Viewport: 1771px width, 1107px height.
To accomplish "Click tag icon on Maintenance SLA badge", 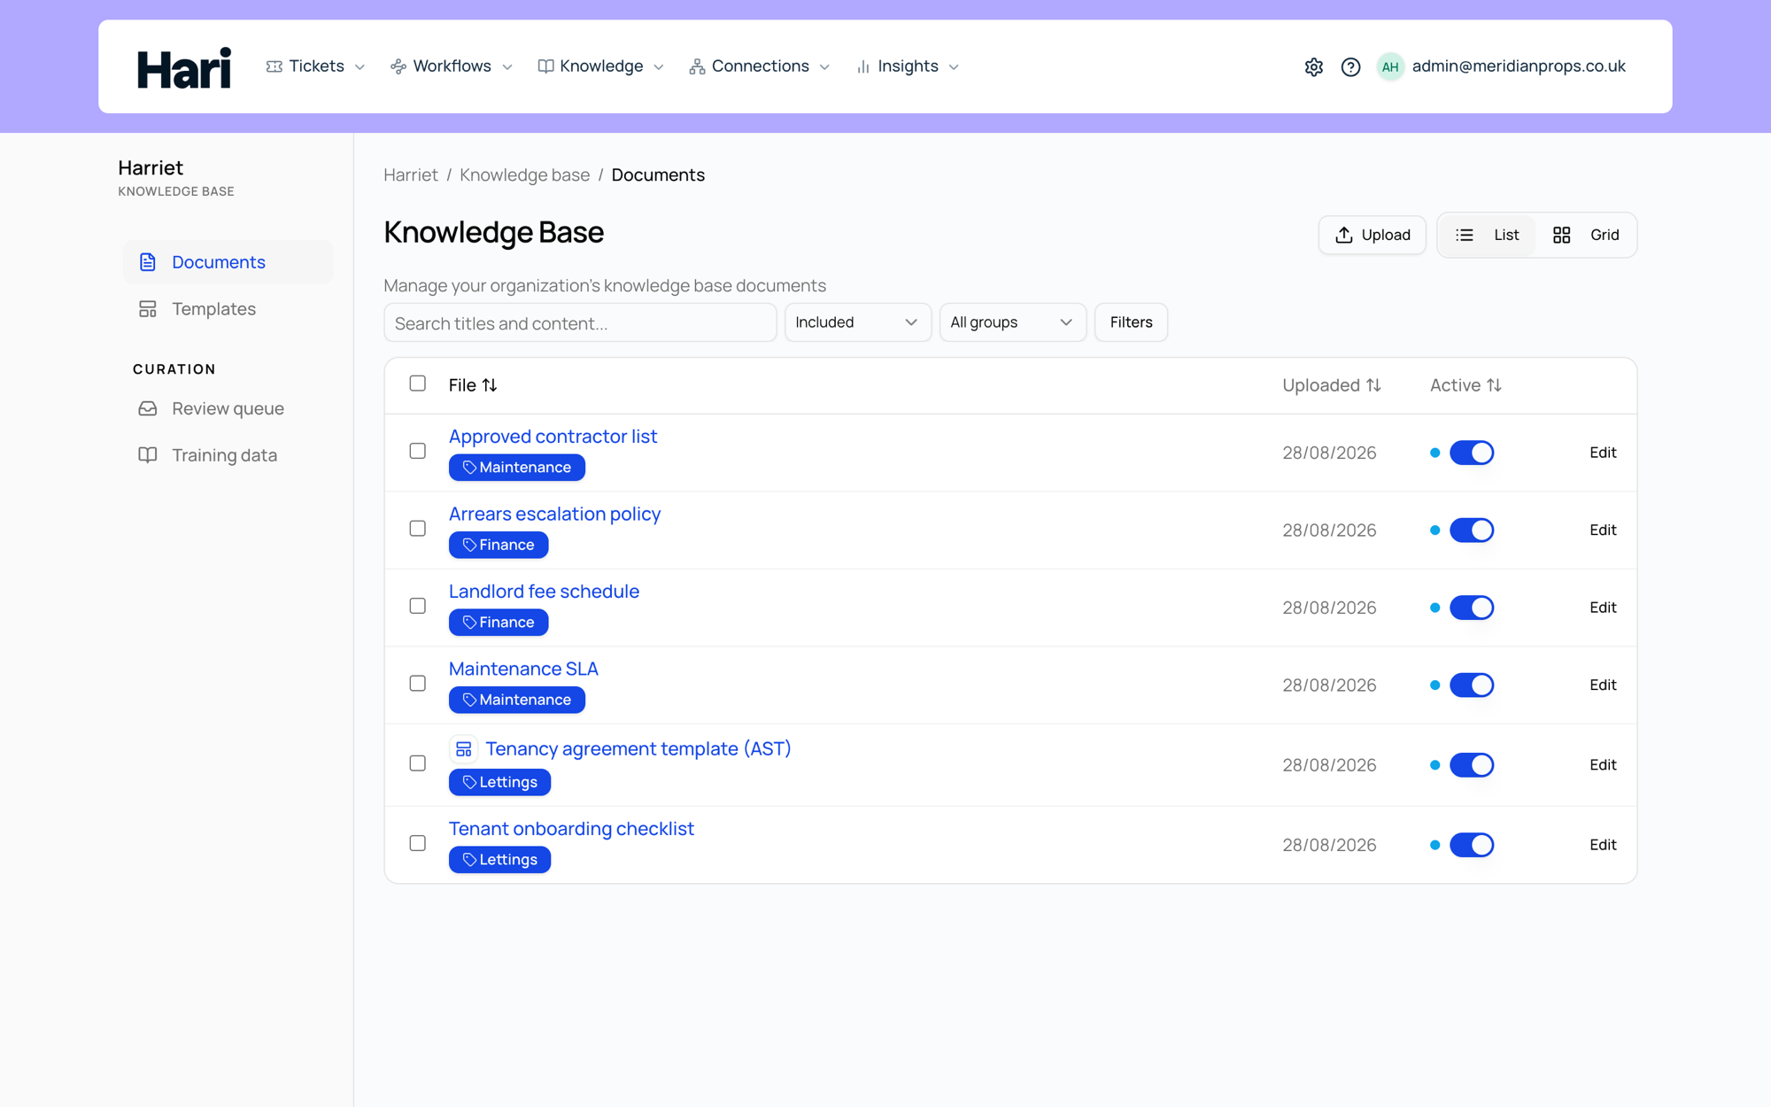I will pos(469,700).
